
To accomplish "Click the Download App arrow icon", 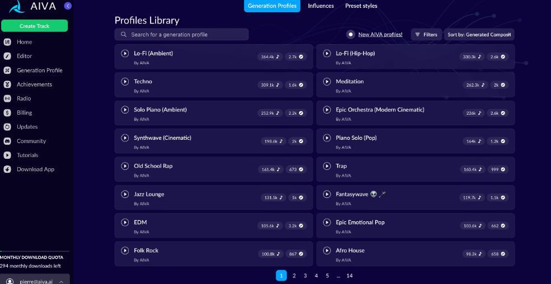I will 7,169.
